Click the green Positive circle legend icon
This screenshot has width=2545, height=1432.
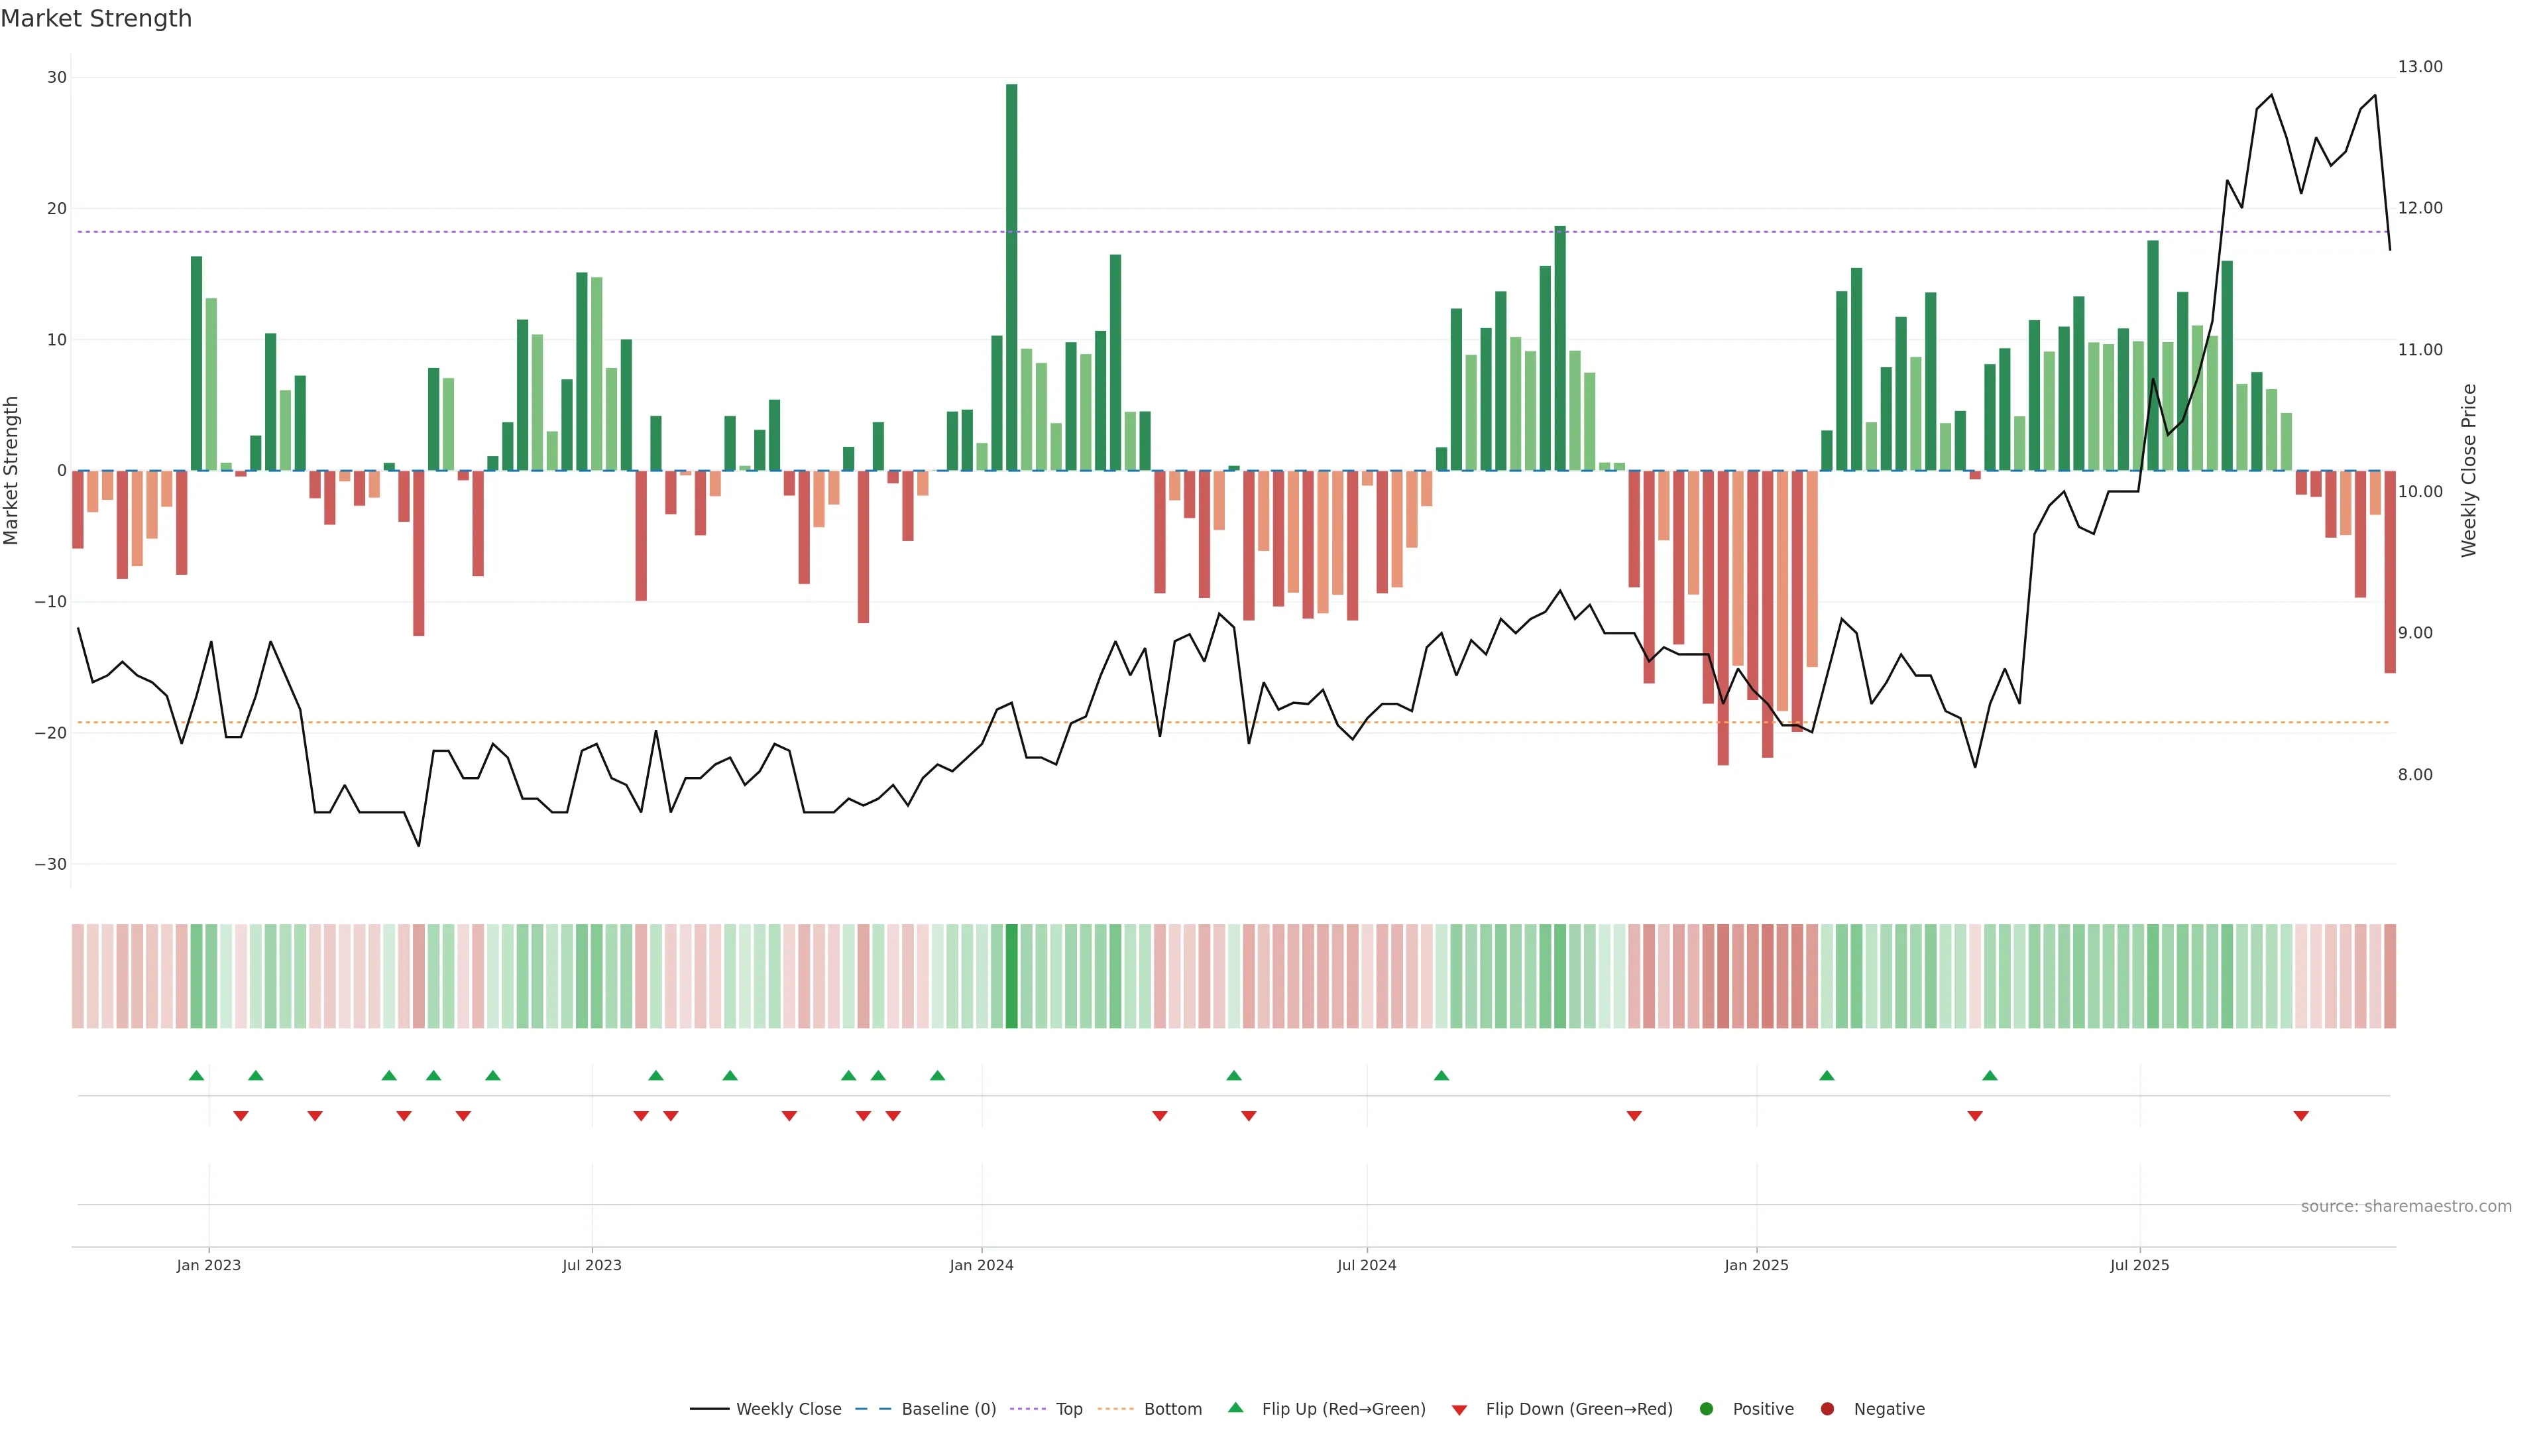pos(1706,1408)
